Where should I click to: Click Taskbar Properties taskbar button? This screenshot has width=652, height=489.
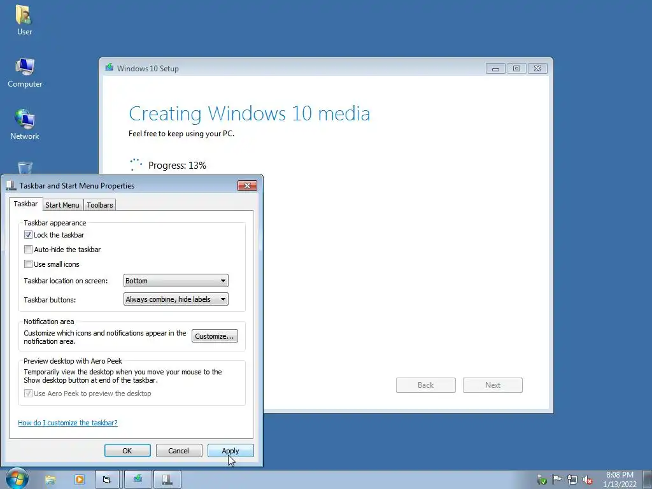167,480
